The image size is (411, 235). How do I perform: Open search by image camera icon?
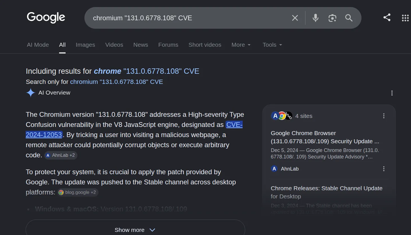click(x=332, y=18)
